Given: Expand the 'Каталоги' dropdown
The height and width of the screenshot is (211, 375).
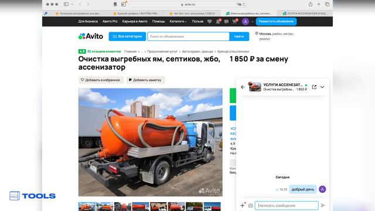Looking at the screenshot, I should coord(178,21).
